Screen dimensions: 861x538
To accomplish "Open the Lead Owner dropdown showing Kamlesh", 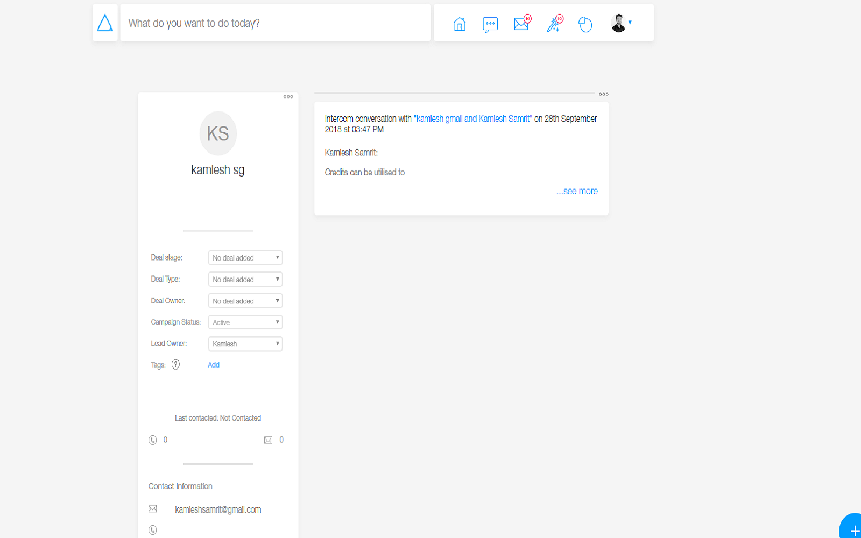I will [245, 343].
